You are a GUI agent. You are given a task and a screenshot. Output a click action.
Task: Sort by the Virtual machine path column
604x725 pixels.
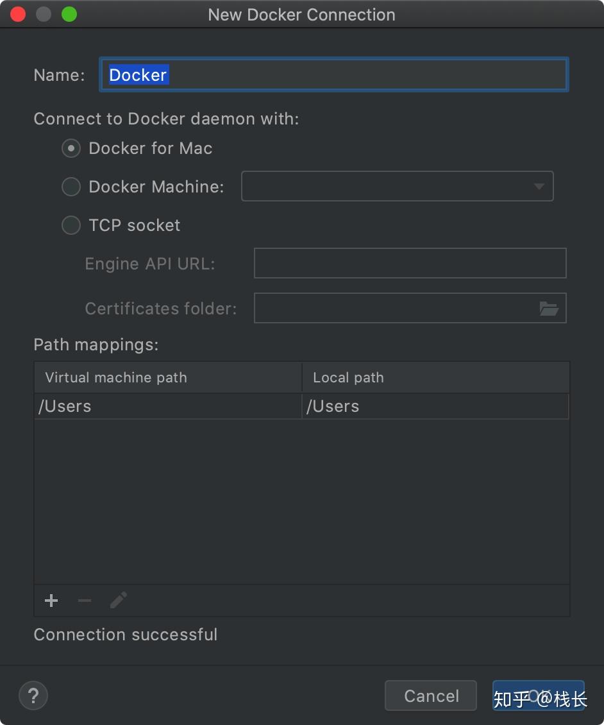115,377
